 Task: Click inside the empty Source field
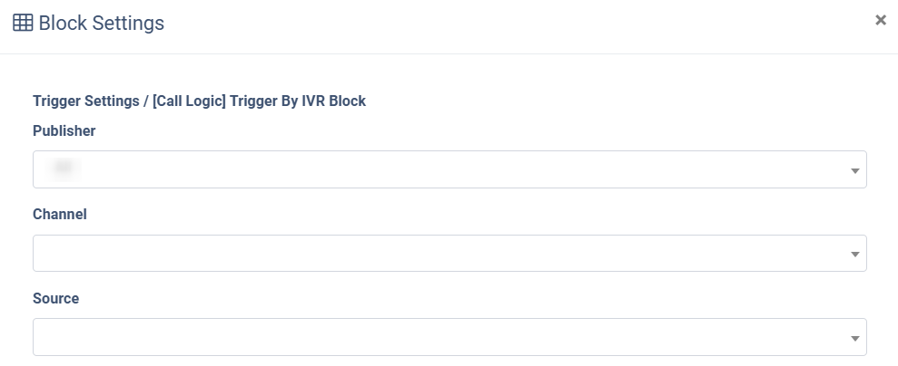pos(449,337)
